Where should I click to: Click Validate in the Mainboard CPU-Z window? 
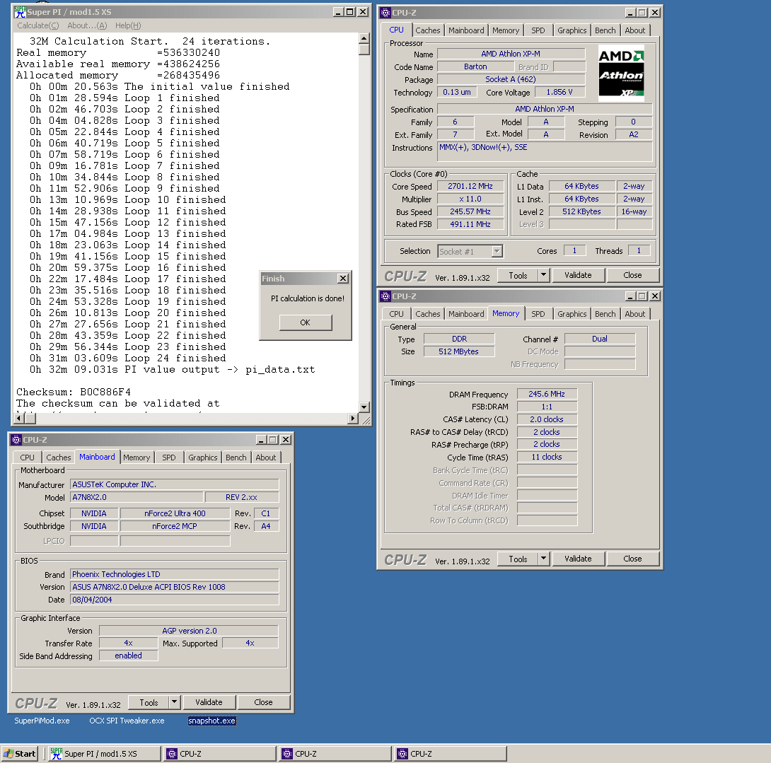pyautogui.click(x=209, y=702)
